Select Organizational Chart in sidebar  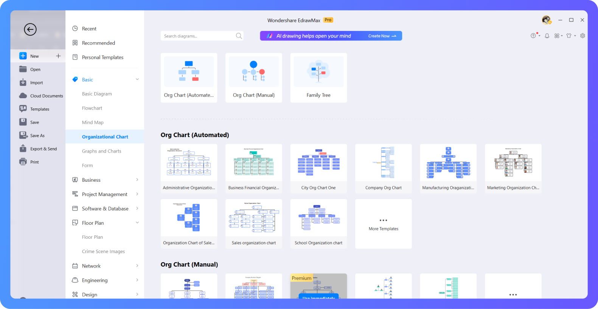105,137
